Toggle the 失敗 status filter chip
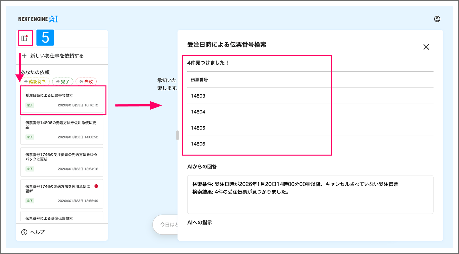 [x=86, y=81]
